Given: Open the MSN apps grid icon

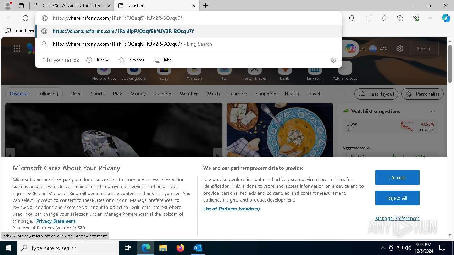Looking at the screenshot, I should [17, 49].
